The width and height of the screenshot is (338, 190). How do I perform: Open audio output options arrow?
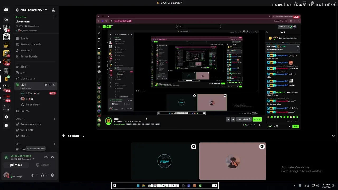(x=47, y=175)
